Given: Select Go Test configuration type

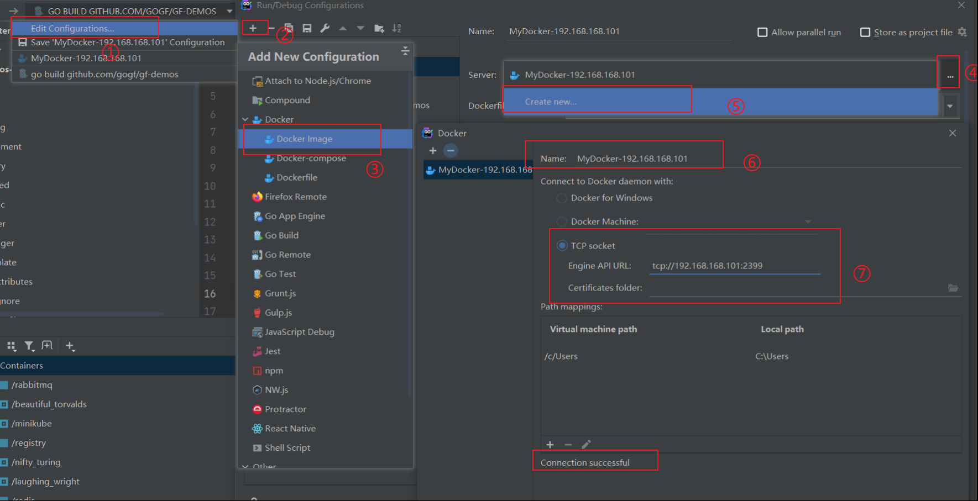Looking at the screenshot, I should (326, 274).
